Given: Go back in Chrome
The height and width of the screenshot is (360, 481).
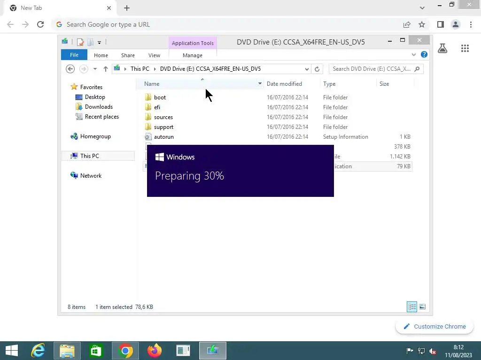Looking at the screenshot, I should tap(10, 24).
